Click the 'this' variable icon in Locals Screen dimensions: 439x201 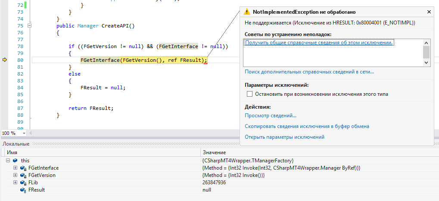[15, 160]
